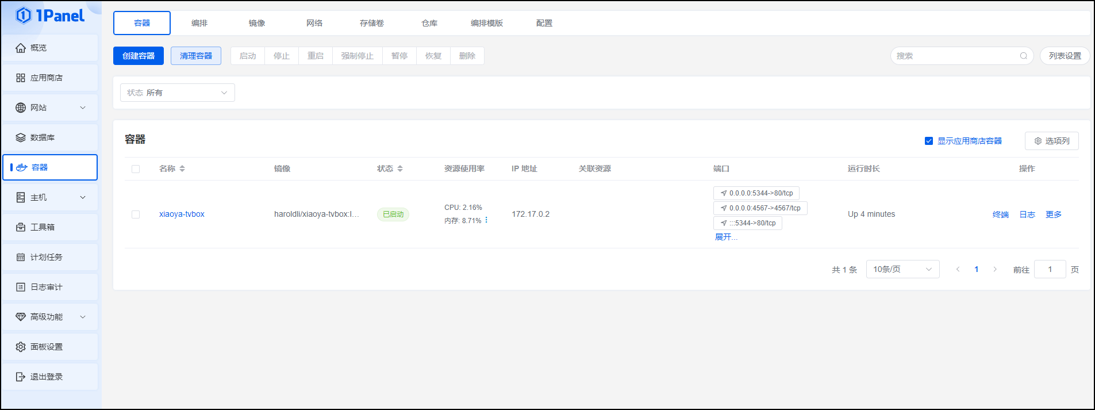The image size is (1095, 410).
Task: Expand the 网站 sidebar submenu chevron
Action: point(83,108)
